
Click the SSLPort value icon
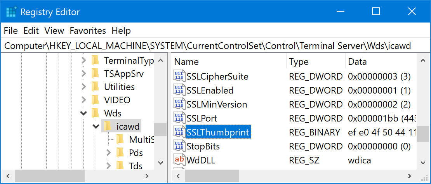point(179,118)
